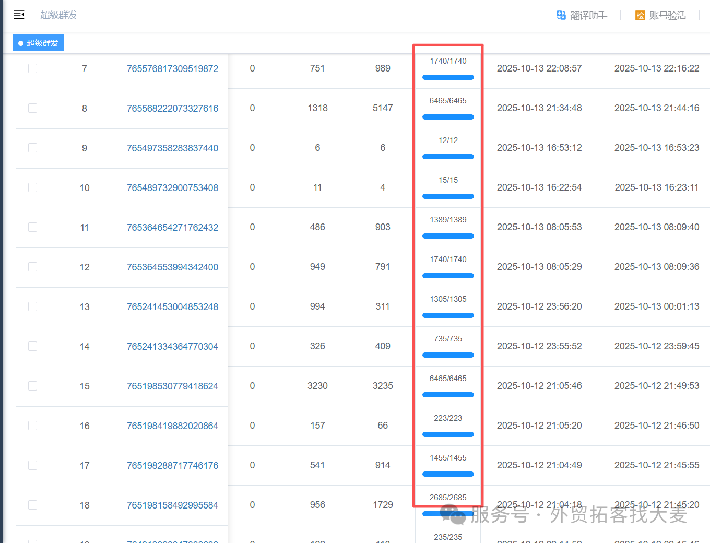The height and width of the screenshot is (543, 710).
Task: Open task ID 765489732900753408
Action: (172, 187)
